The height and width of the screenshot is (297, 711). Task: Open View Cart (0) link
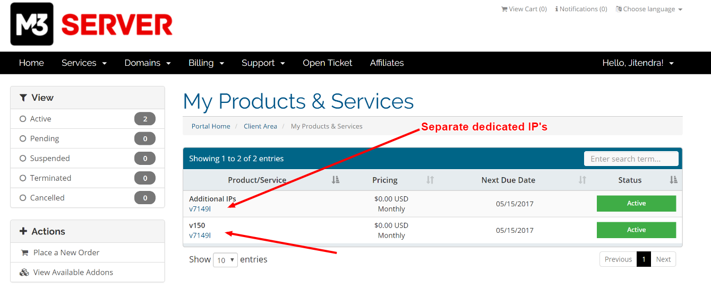[x=524, y=9]
